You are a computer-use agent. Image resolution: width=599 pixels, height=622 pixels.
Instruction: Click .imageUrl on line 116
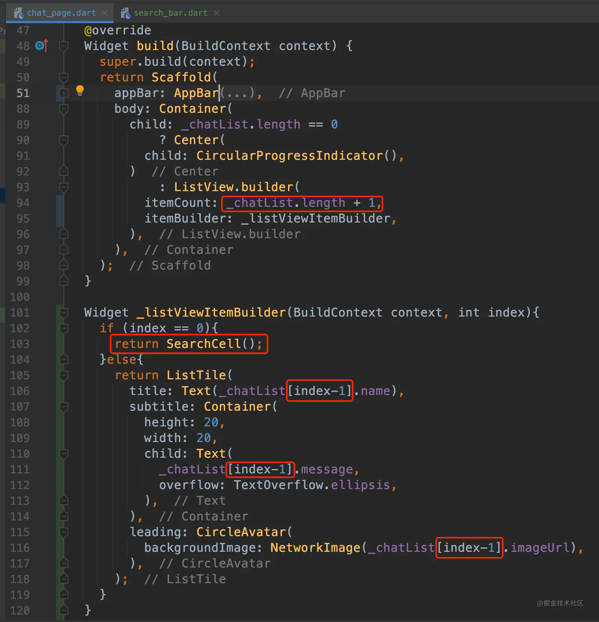(x=537, y=548)
